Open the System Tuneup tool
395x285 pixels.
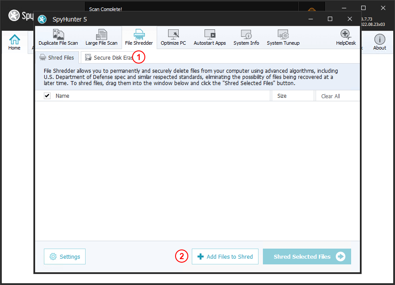point(283,37)
